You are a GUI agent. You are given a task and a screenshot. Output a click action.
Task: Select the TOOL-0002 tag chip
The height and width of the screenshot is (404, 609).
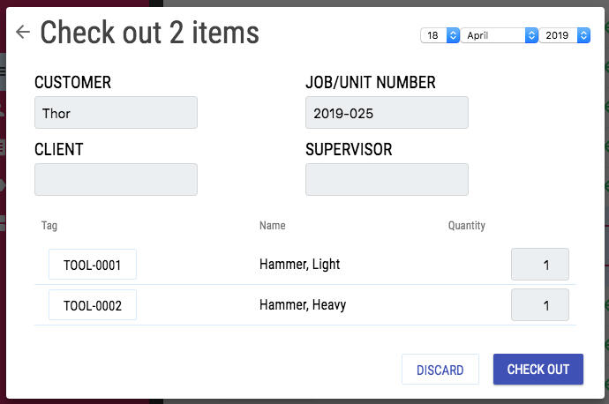93,304
